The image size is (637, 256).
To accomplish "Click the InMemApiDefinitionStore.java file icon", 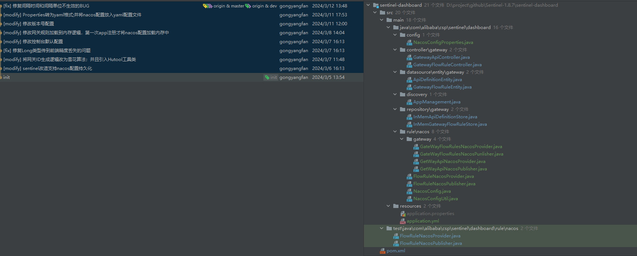I will [409, 117].
